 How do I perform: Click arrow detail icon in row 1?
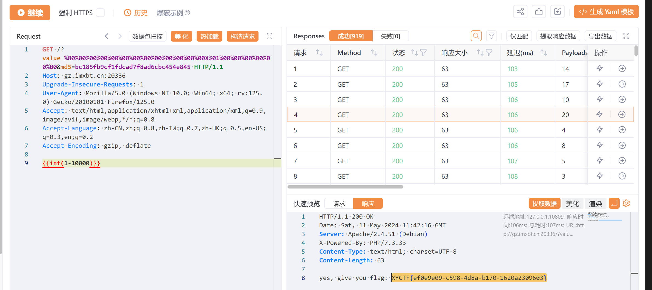coord(622,68)
